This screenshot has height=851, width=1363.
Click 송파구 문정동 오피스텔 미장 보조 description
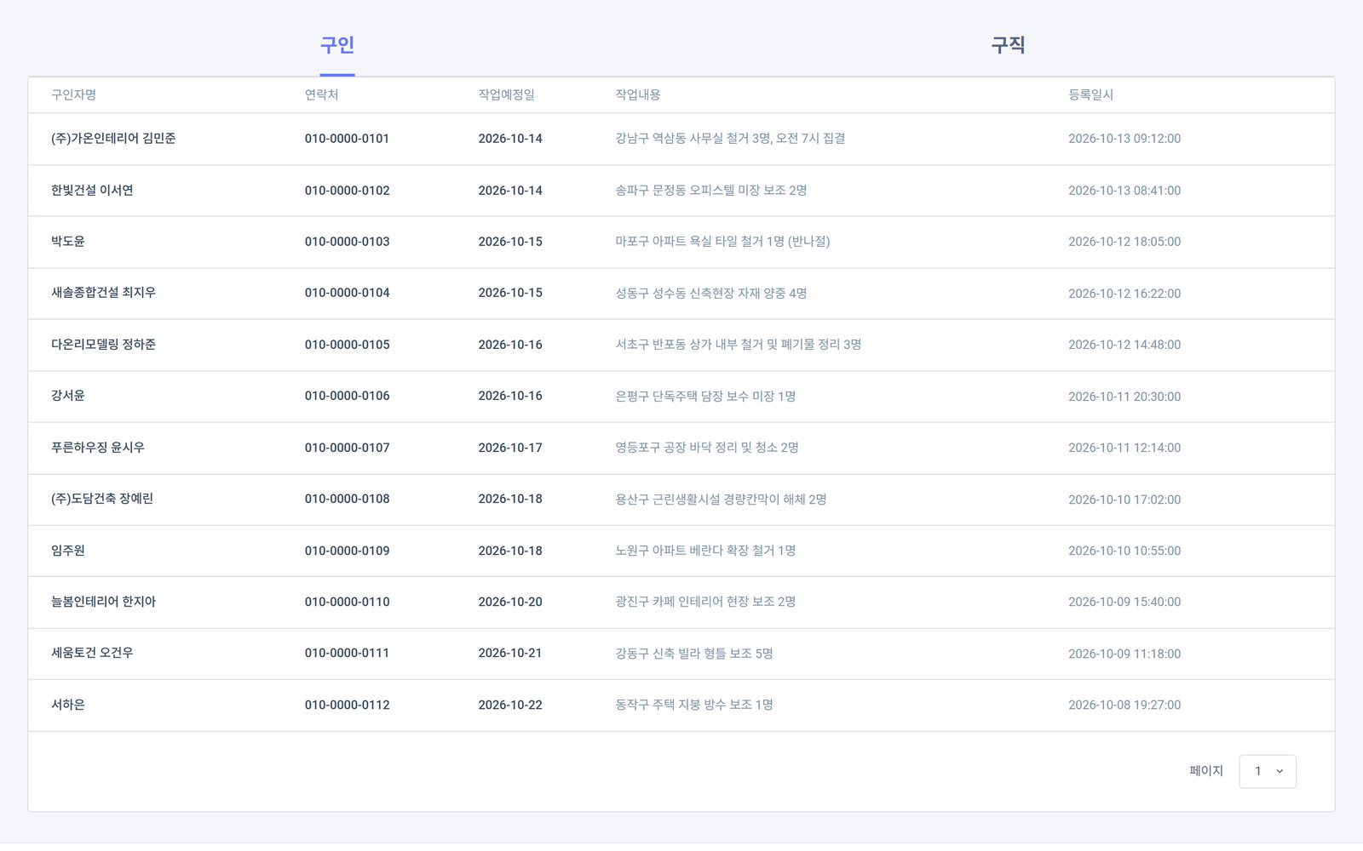pos(710,191)
